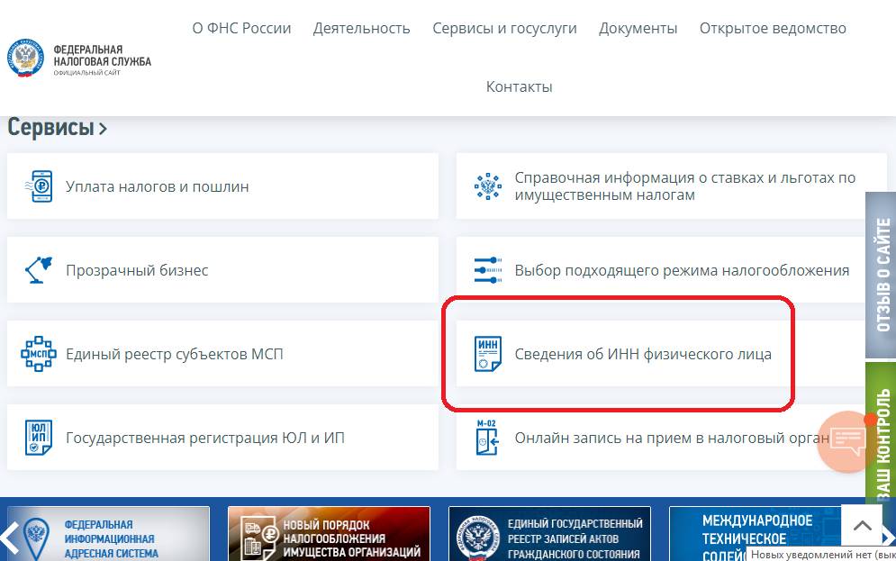Viewport: 896px width, 561px height.
Task: Click the ФНС coat of arms logo
Action: [x=24, y=57]
